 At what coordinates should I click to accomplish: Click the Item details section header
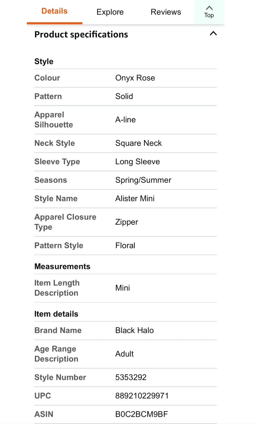pos(56,314)
